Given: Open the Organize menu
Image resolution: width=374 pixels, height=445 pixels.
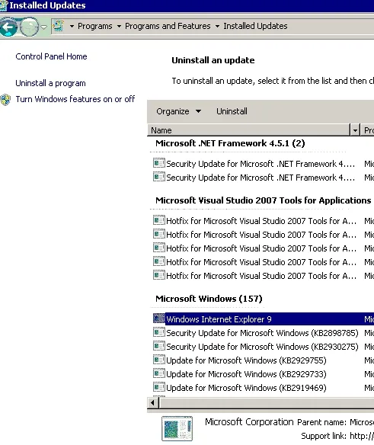Looking at the screenshot, I should point(178,111).
